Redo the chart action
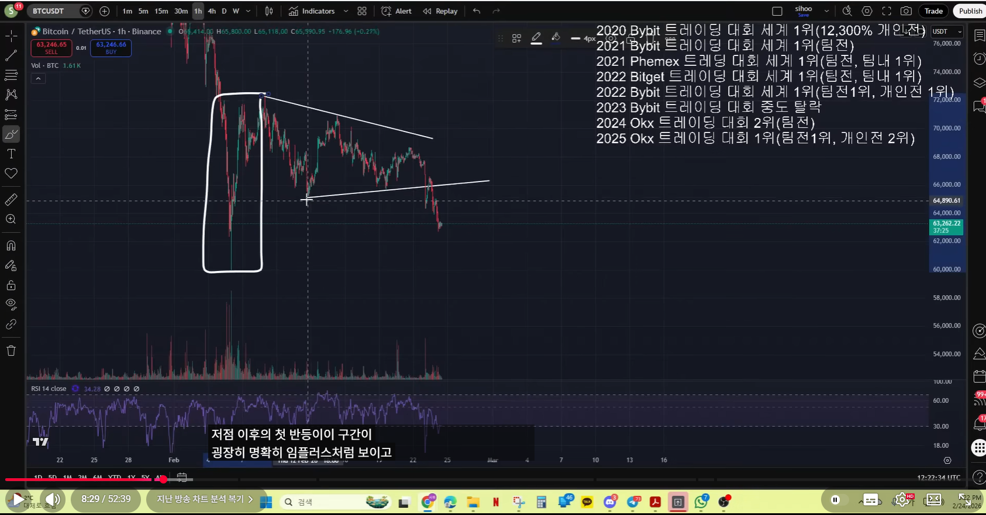 click(x=496, y=11)
